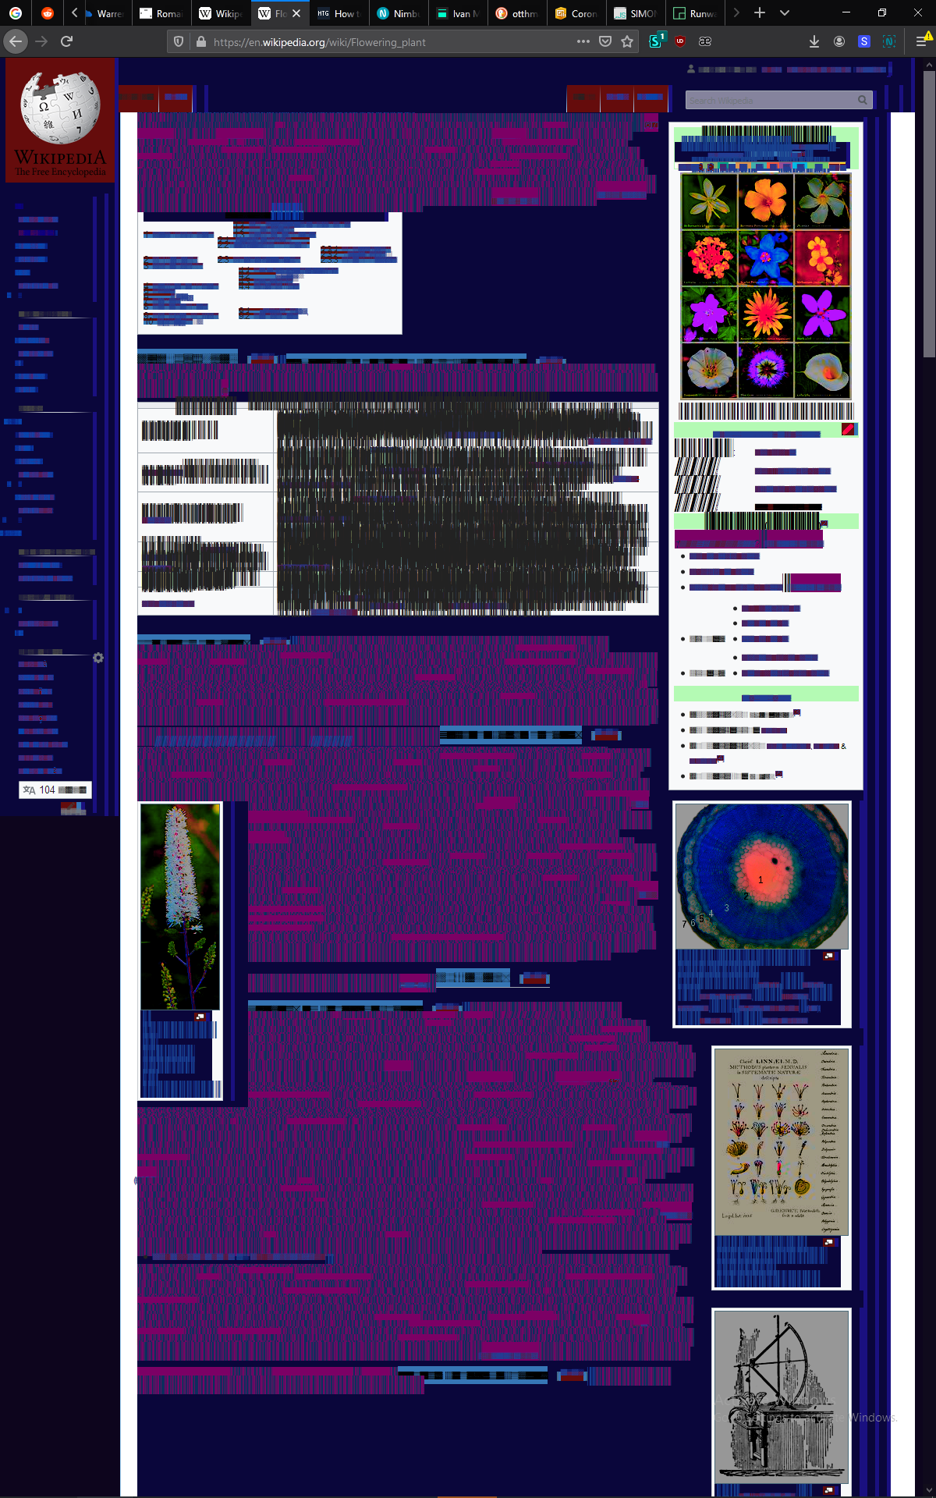Save page to Pocket
The width and height of the screenshot is (936, 1498).
pos(605,41)
